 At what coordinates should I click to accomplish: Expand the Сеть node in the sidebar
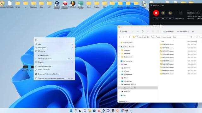click(x=119, y=95)
